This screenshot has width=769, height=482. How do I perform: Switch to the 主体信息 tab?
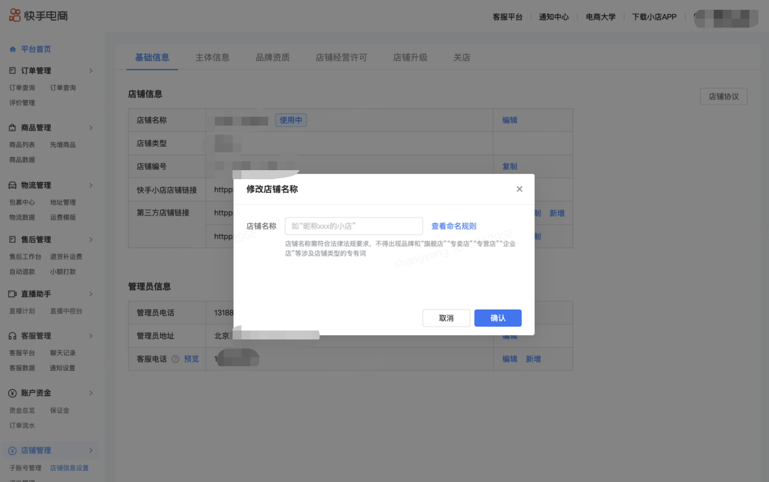[x=212, y=57]
